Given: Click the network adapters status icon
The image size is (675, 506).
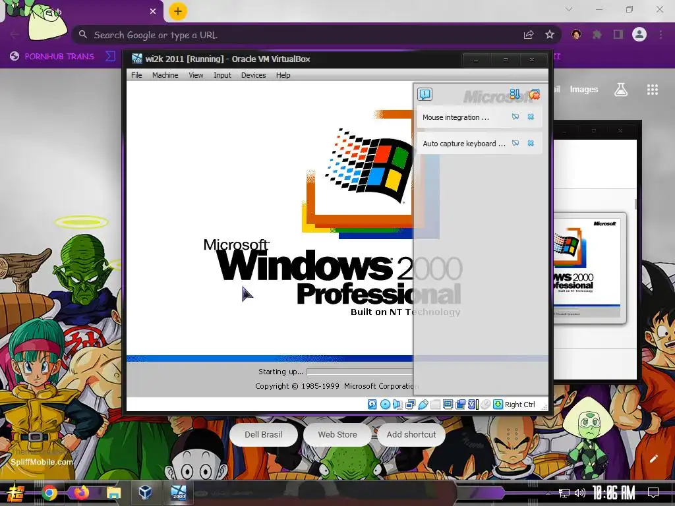Looking at the screenshot, I should (x=410, y=405).
